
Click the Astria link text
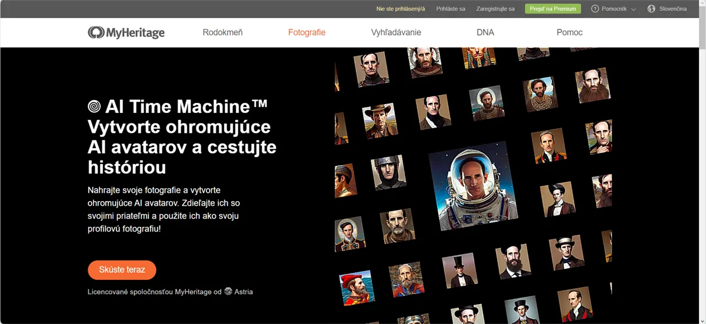tap(244, 291)
